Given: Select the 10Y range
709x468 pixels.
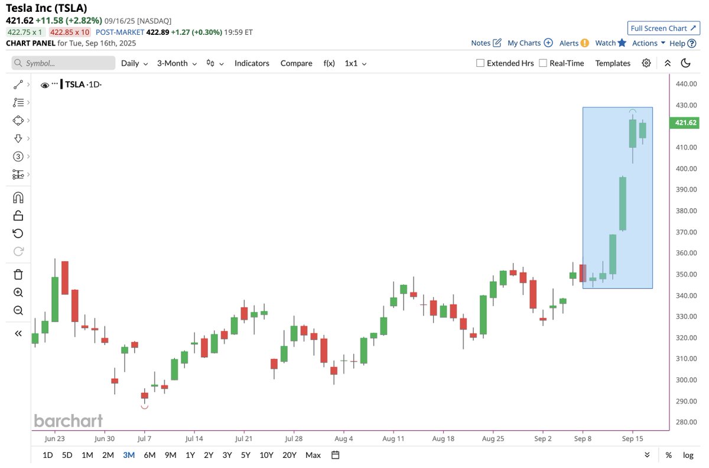Looking at the screenshot, I should coord(266,455).
